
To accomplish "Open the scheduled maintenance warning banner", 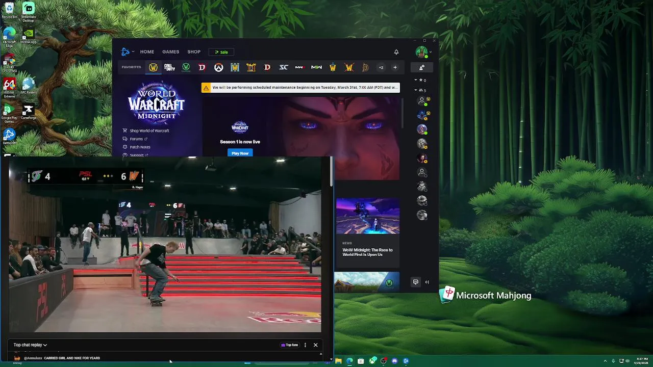I will click(300, 88).
